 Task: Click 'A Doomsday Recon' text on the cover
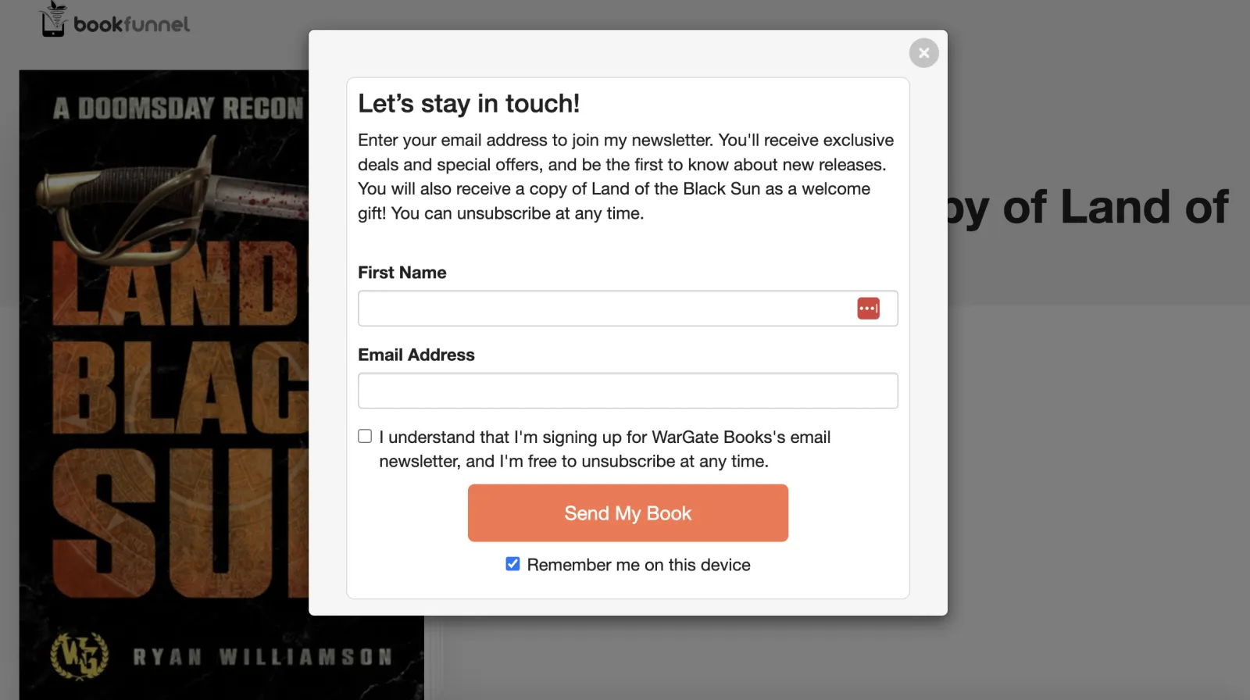coord(178,109)
